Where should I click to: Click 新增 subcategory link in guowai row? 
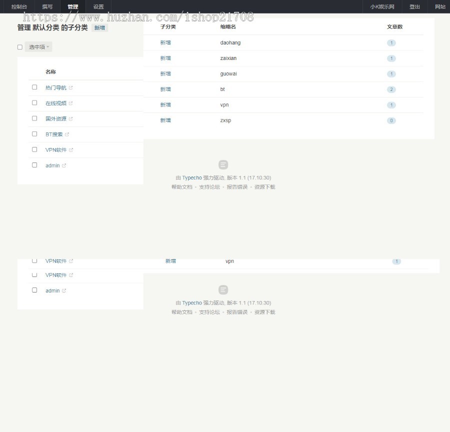165,74
